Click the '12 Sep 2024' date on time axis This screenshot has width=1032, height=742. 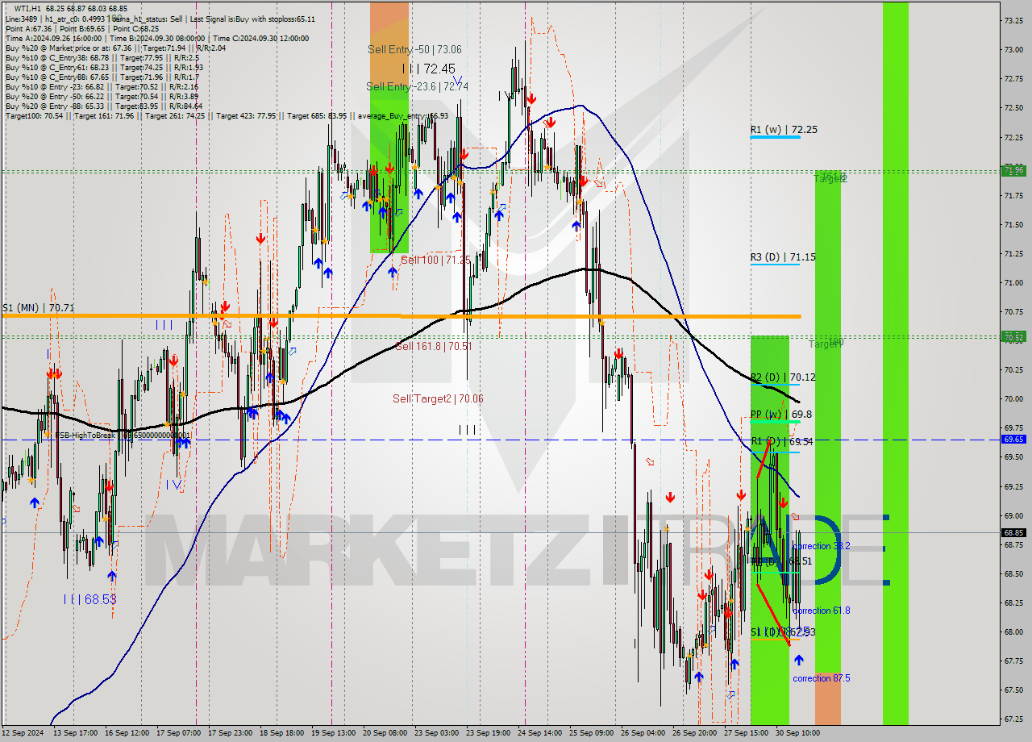(22, 733)
